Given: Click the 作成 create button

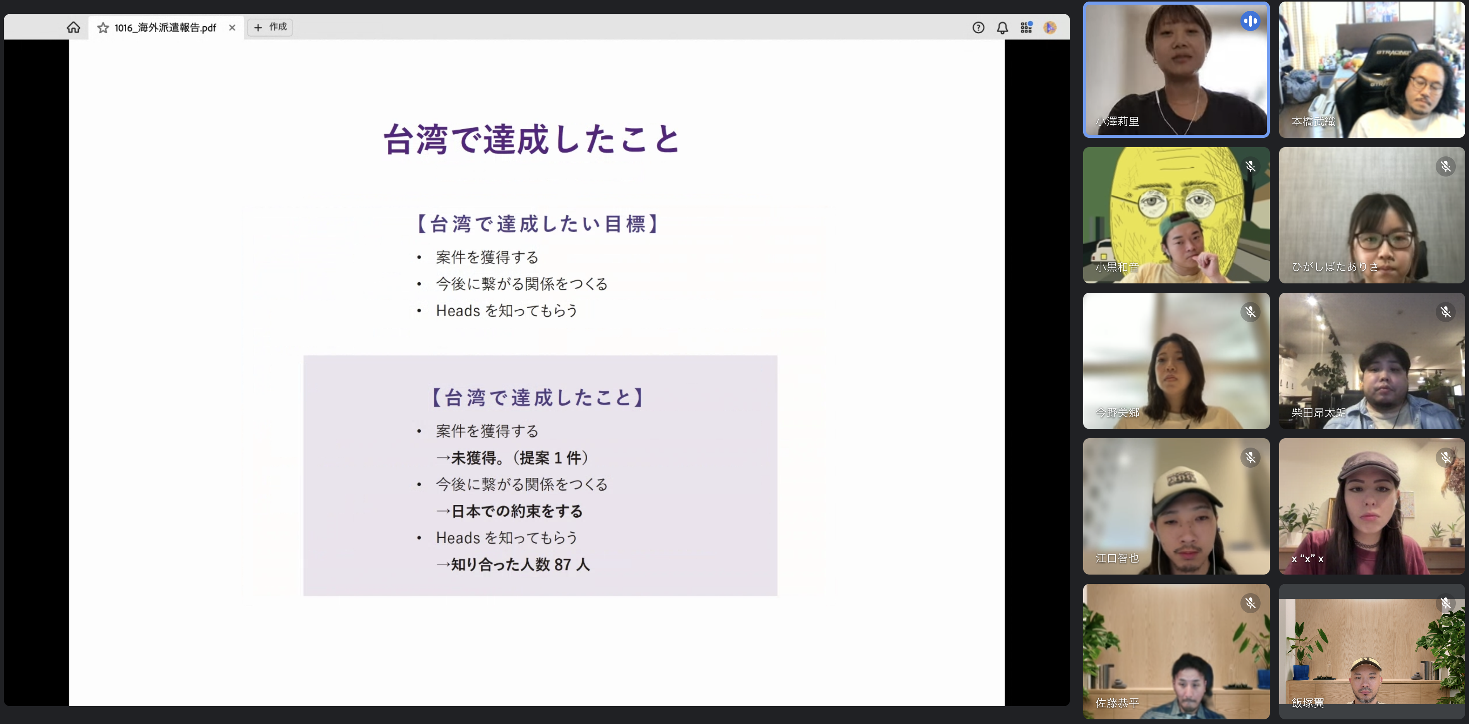Looking at the screenshot, I should point(270,27).
